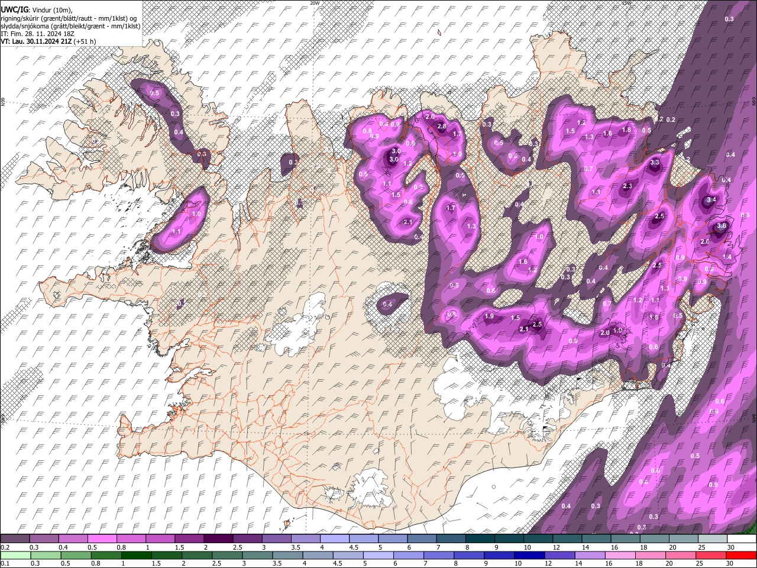Click the '15W' longitude label at the top edge
757x568 pixels.
tap(626, 3)
